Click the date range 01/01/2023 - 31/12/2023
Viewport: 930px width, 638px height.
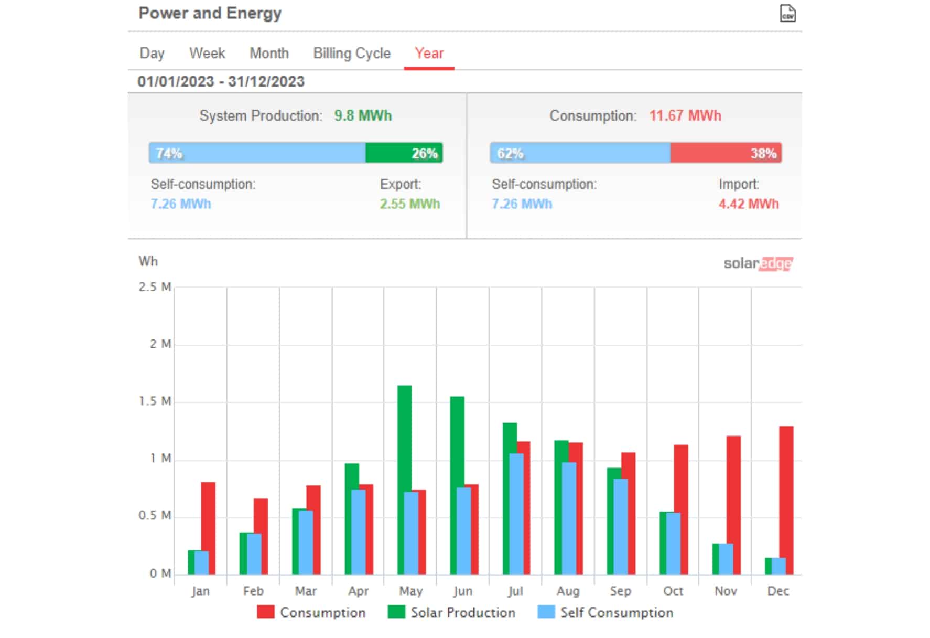(221, 82)
